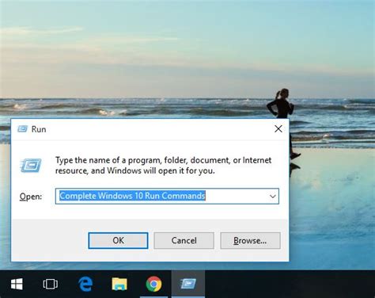The width and height of the screenshot is (375, 298).
Task: Open the Windows Start menu
Action: (x=17, y=285)
